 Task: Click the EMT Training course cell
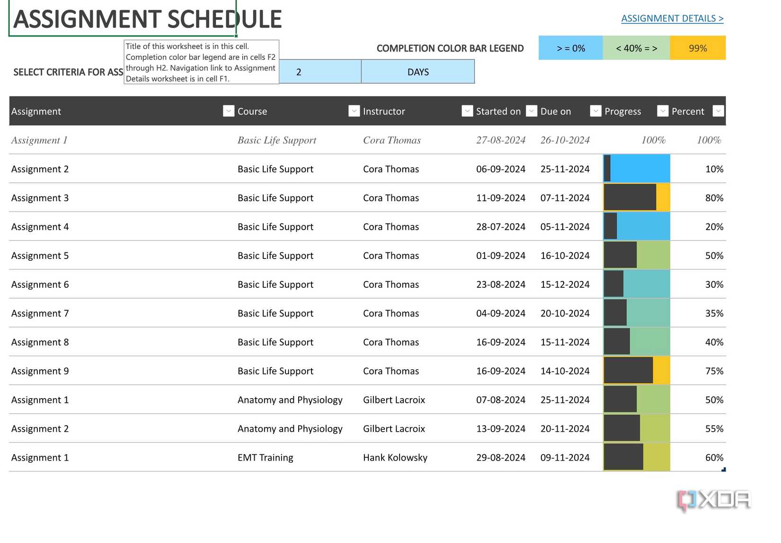(x=265, y=457)
